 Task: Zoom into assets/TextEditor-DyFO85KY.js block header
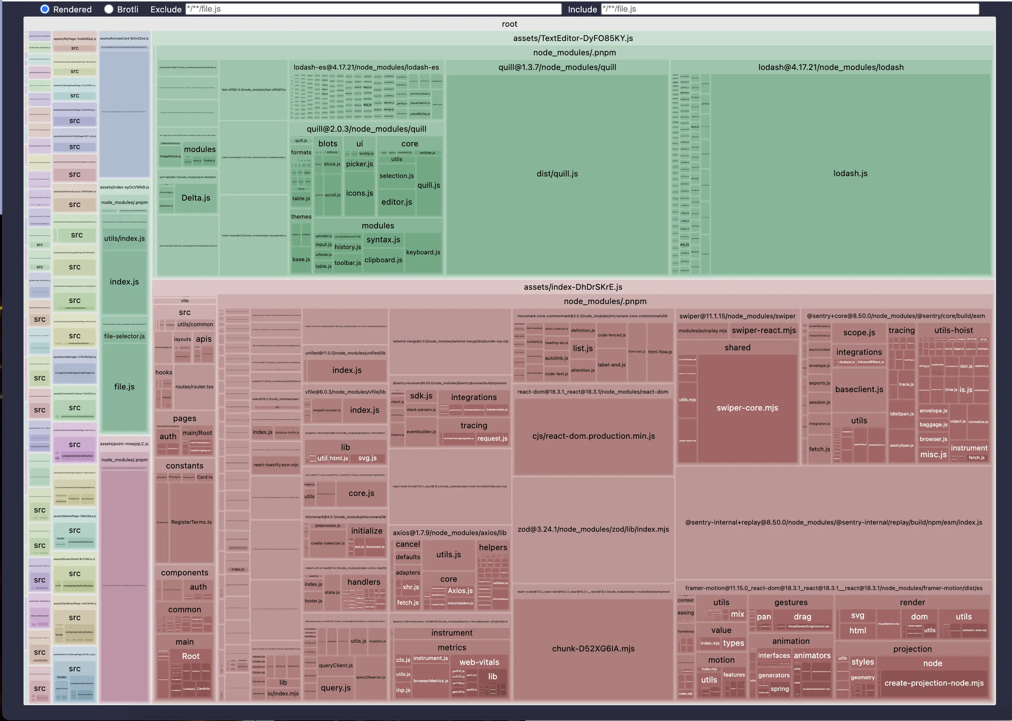click(573, 38)
